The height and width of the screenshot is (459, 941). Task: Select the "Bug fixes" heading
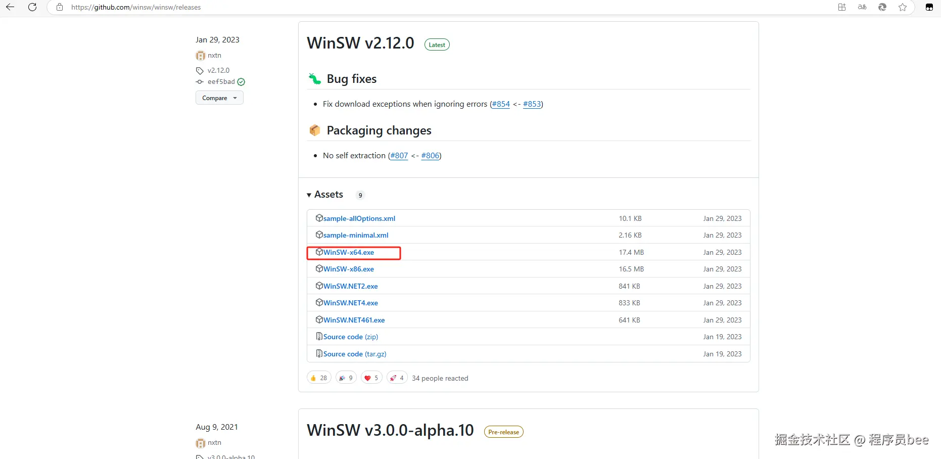(x=352, y=79)
